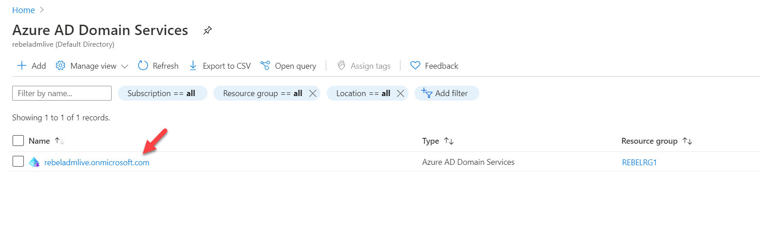This screenshot has width=760, height=238.
Task: Click the Add filter funnel icon
Action: pos(427,93)
